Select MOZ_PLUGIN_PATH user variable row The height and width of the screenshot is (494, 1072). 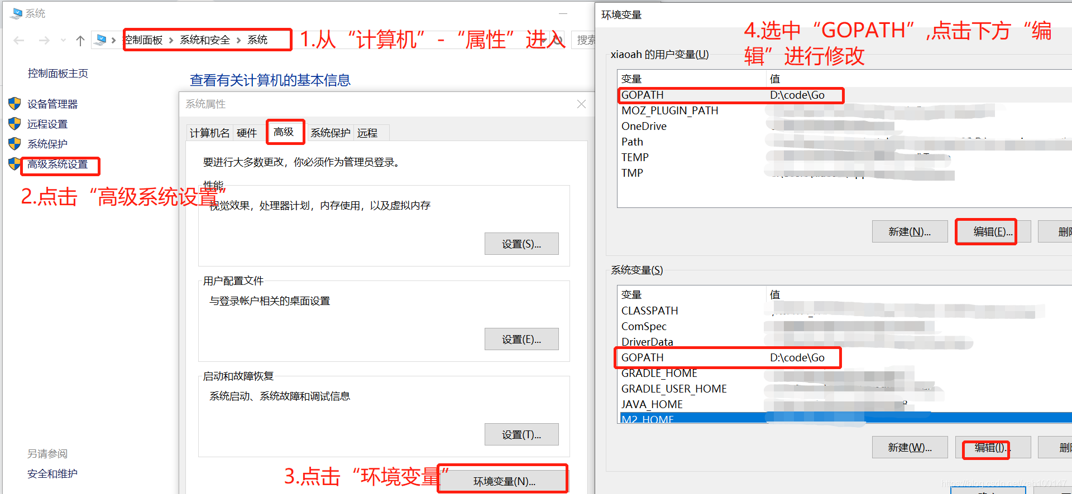point(844,110)
